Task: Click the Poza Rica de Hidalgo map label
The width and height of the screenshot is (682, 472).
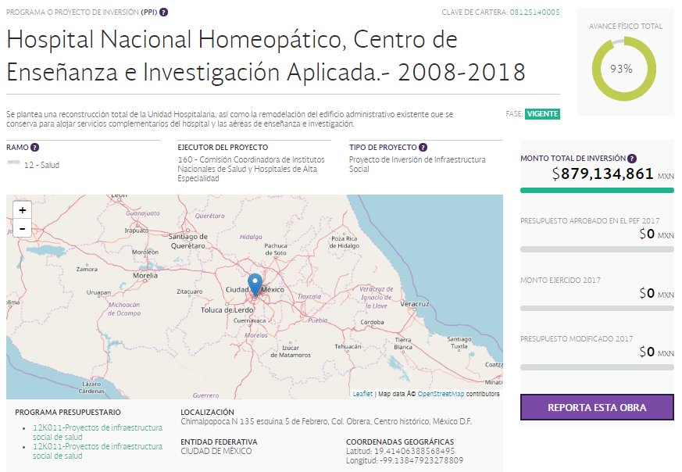Action: [344, 242]
